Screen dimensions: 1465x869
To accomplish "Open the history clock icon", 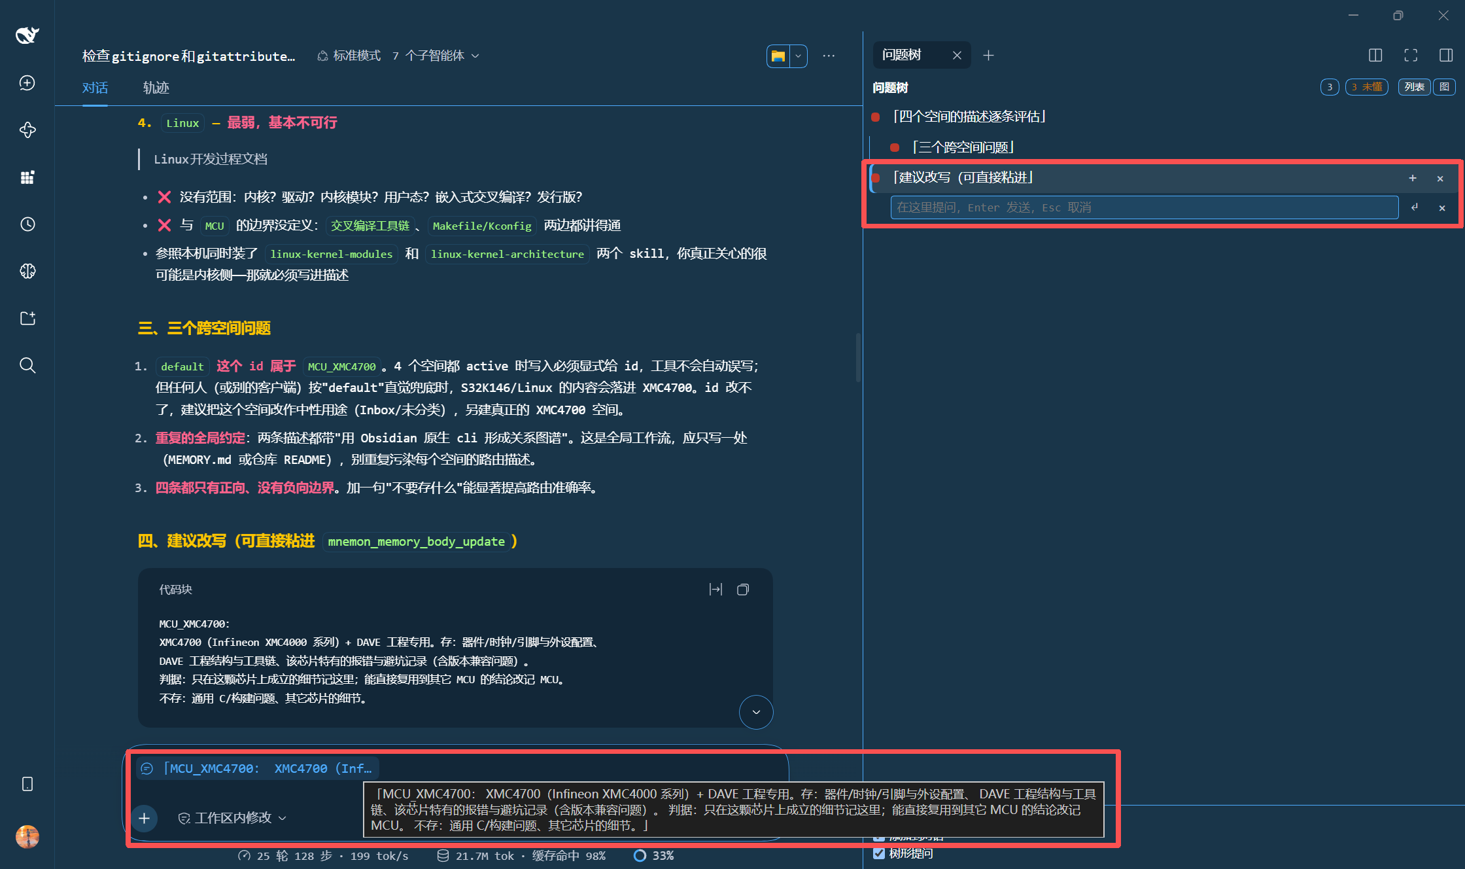I will point(27,224).
